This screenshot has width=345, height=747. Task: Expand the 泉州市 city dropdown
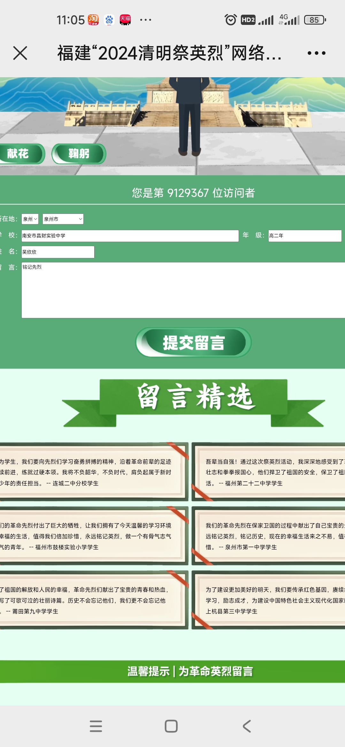tap(63, 219)
